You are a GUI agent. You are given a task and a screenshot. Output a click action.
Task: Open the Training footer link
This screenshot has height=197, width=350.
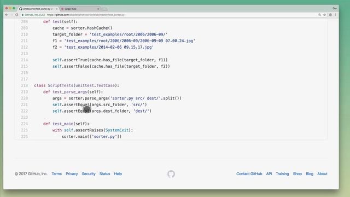click(282, 174)
